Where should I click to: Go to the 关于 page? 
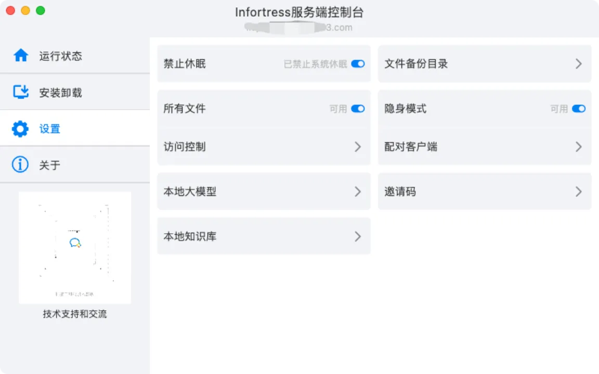75,165
